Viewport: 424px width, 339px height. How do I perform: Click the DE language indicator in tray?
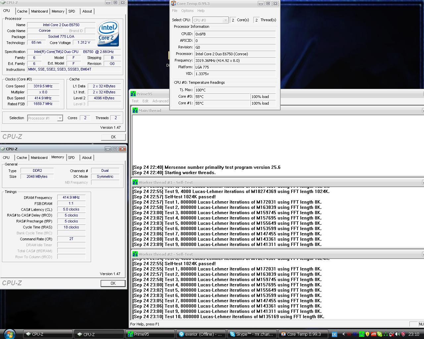point(334,334)
